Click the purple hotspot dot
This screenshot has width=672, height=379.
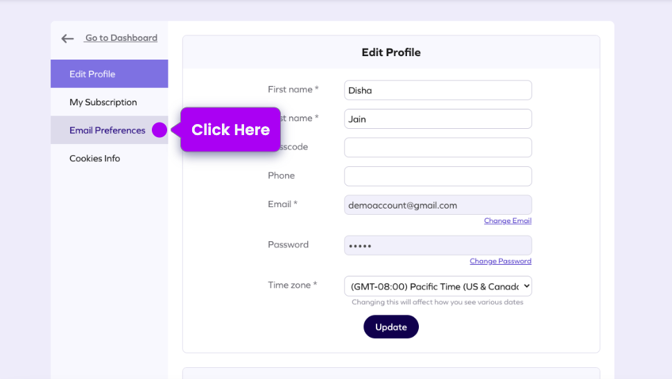[x=160, y=130]
